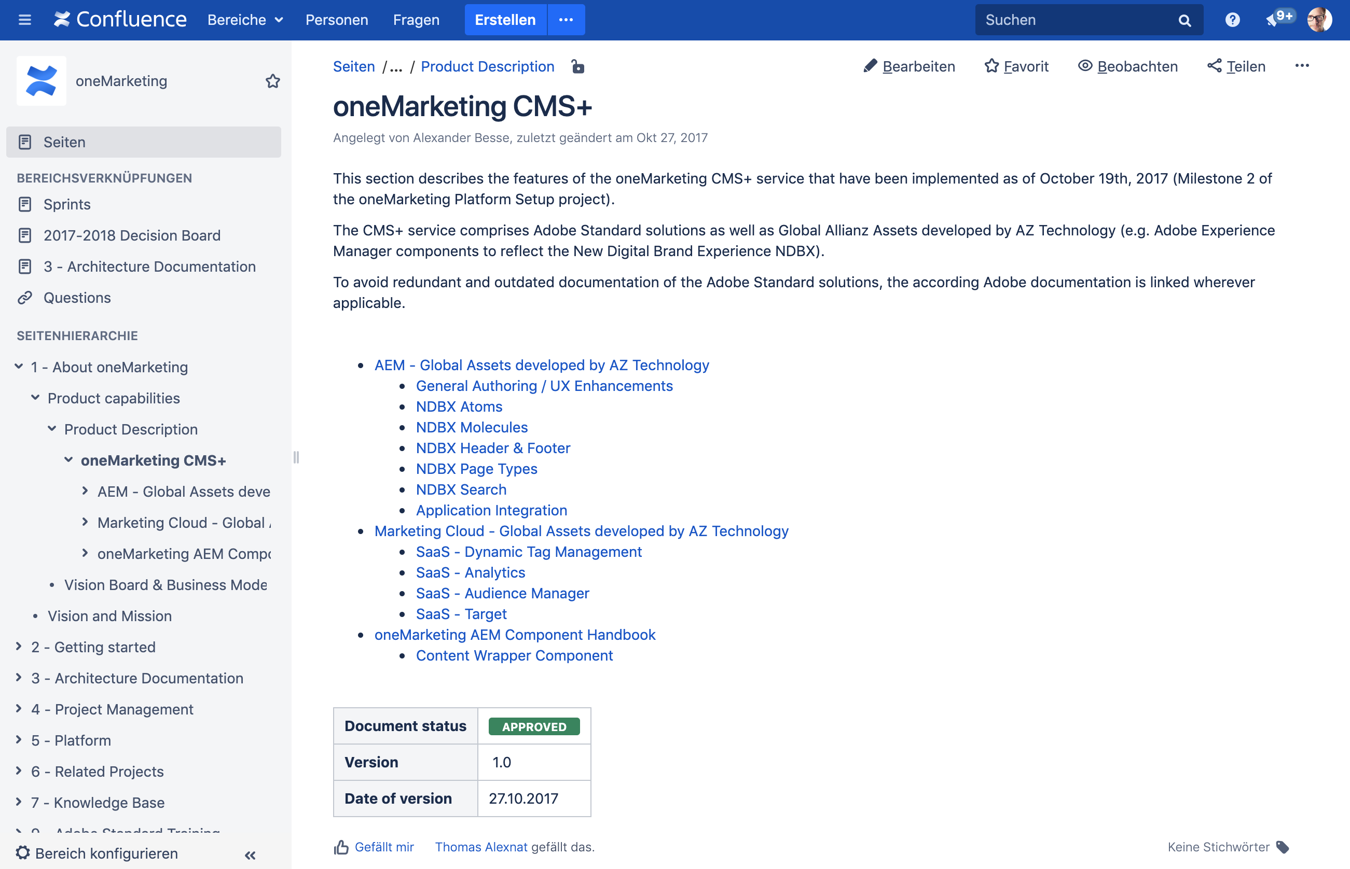Collapse the Product capabilities node
This screenshot has width=1350, height=869.
[x=35, y=398]
